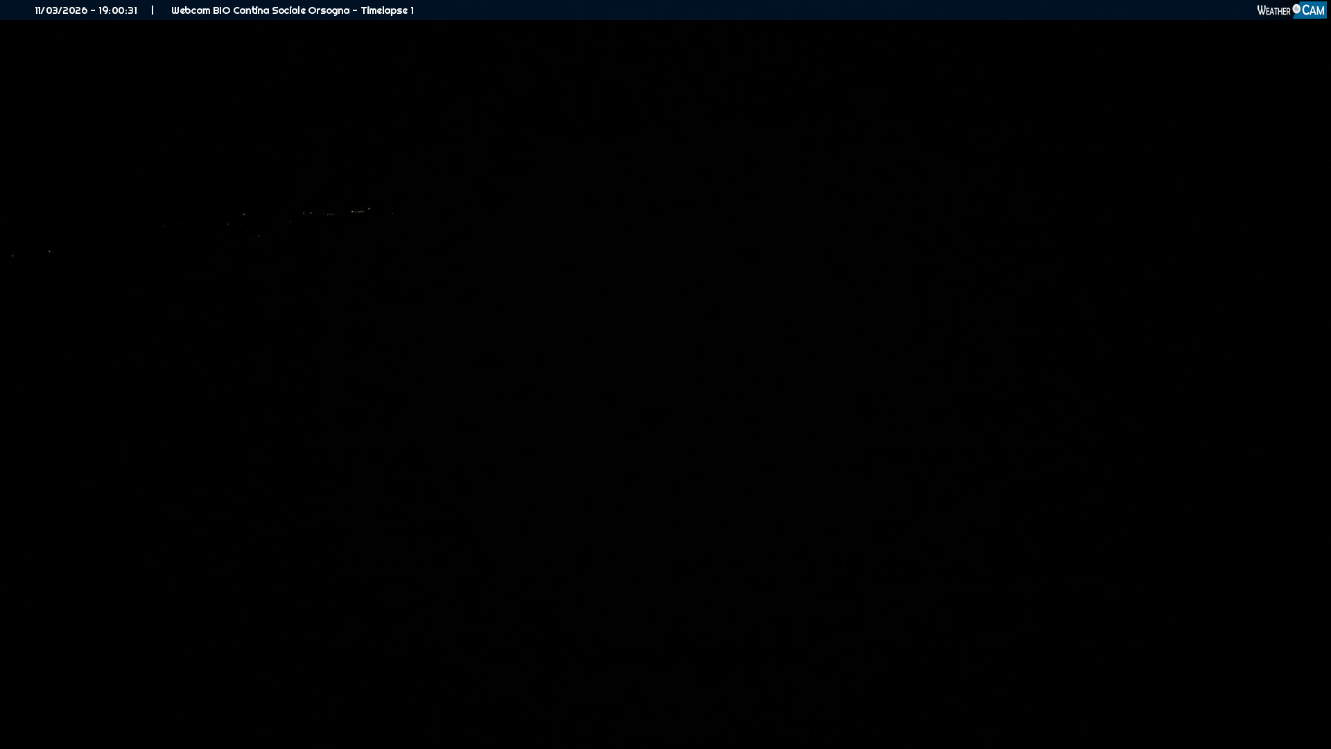Click the brightest light cluster on horizon

(358, 211)
